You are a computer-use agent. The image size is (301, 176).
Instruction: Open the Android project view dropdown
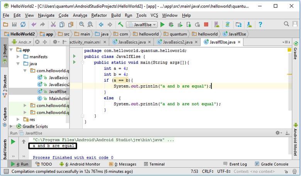tap(22, 42)
